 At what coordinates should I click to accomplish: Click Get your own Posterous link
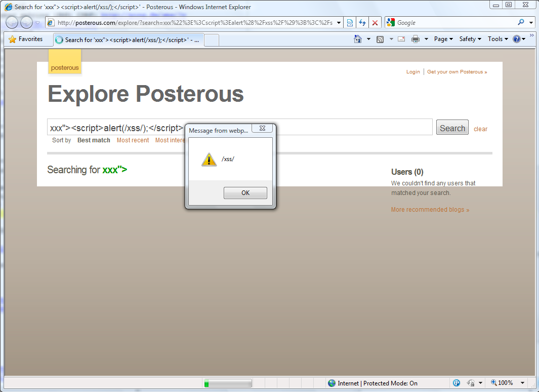pyautogui.click(x=457, y=72)
